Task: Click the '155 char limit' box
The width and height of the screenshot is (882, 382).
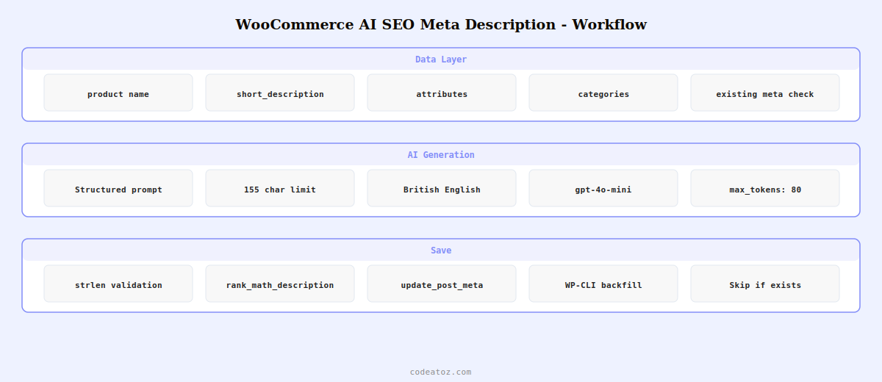Action: pos(280,188)
